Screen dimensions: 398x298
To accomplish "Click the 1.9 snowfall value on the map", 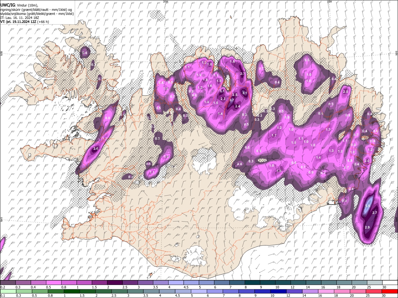I will pyautogui.click(x=219, y=81).
